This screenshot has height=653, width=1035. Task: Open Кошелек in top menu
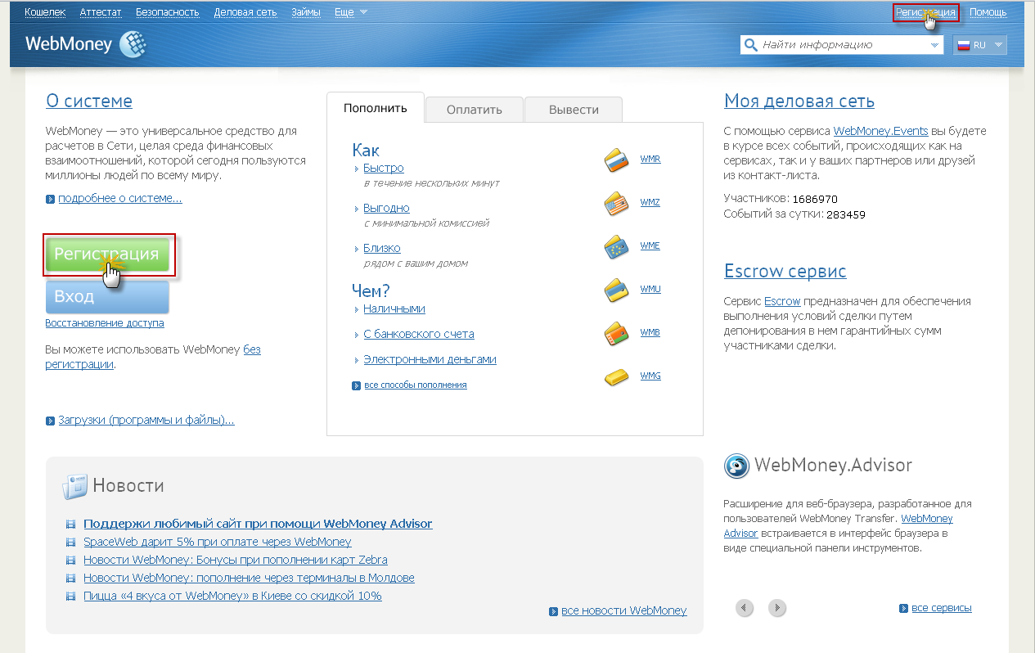point(46,12)
